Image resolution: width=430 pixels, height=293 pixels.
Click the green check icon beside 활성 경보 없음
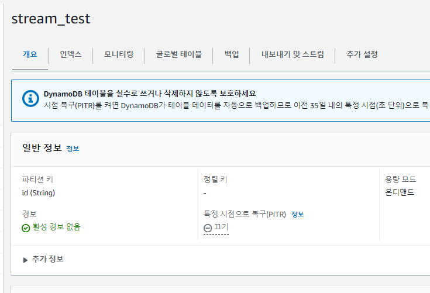26,228
